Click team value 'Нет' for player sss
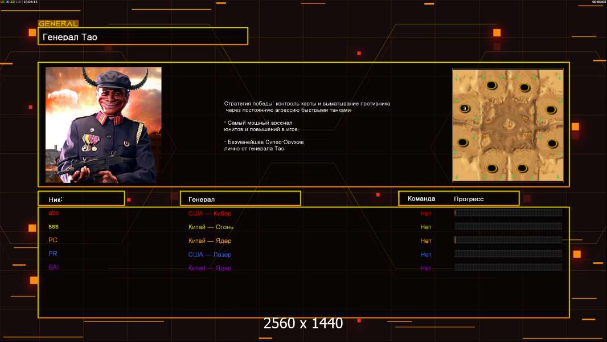Viewport: 607px width, 342px height. (426, 227)
